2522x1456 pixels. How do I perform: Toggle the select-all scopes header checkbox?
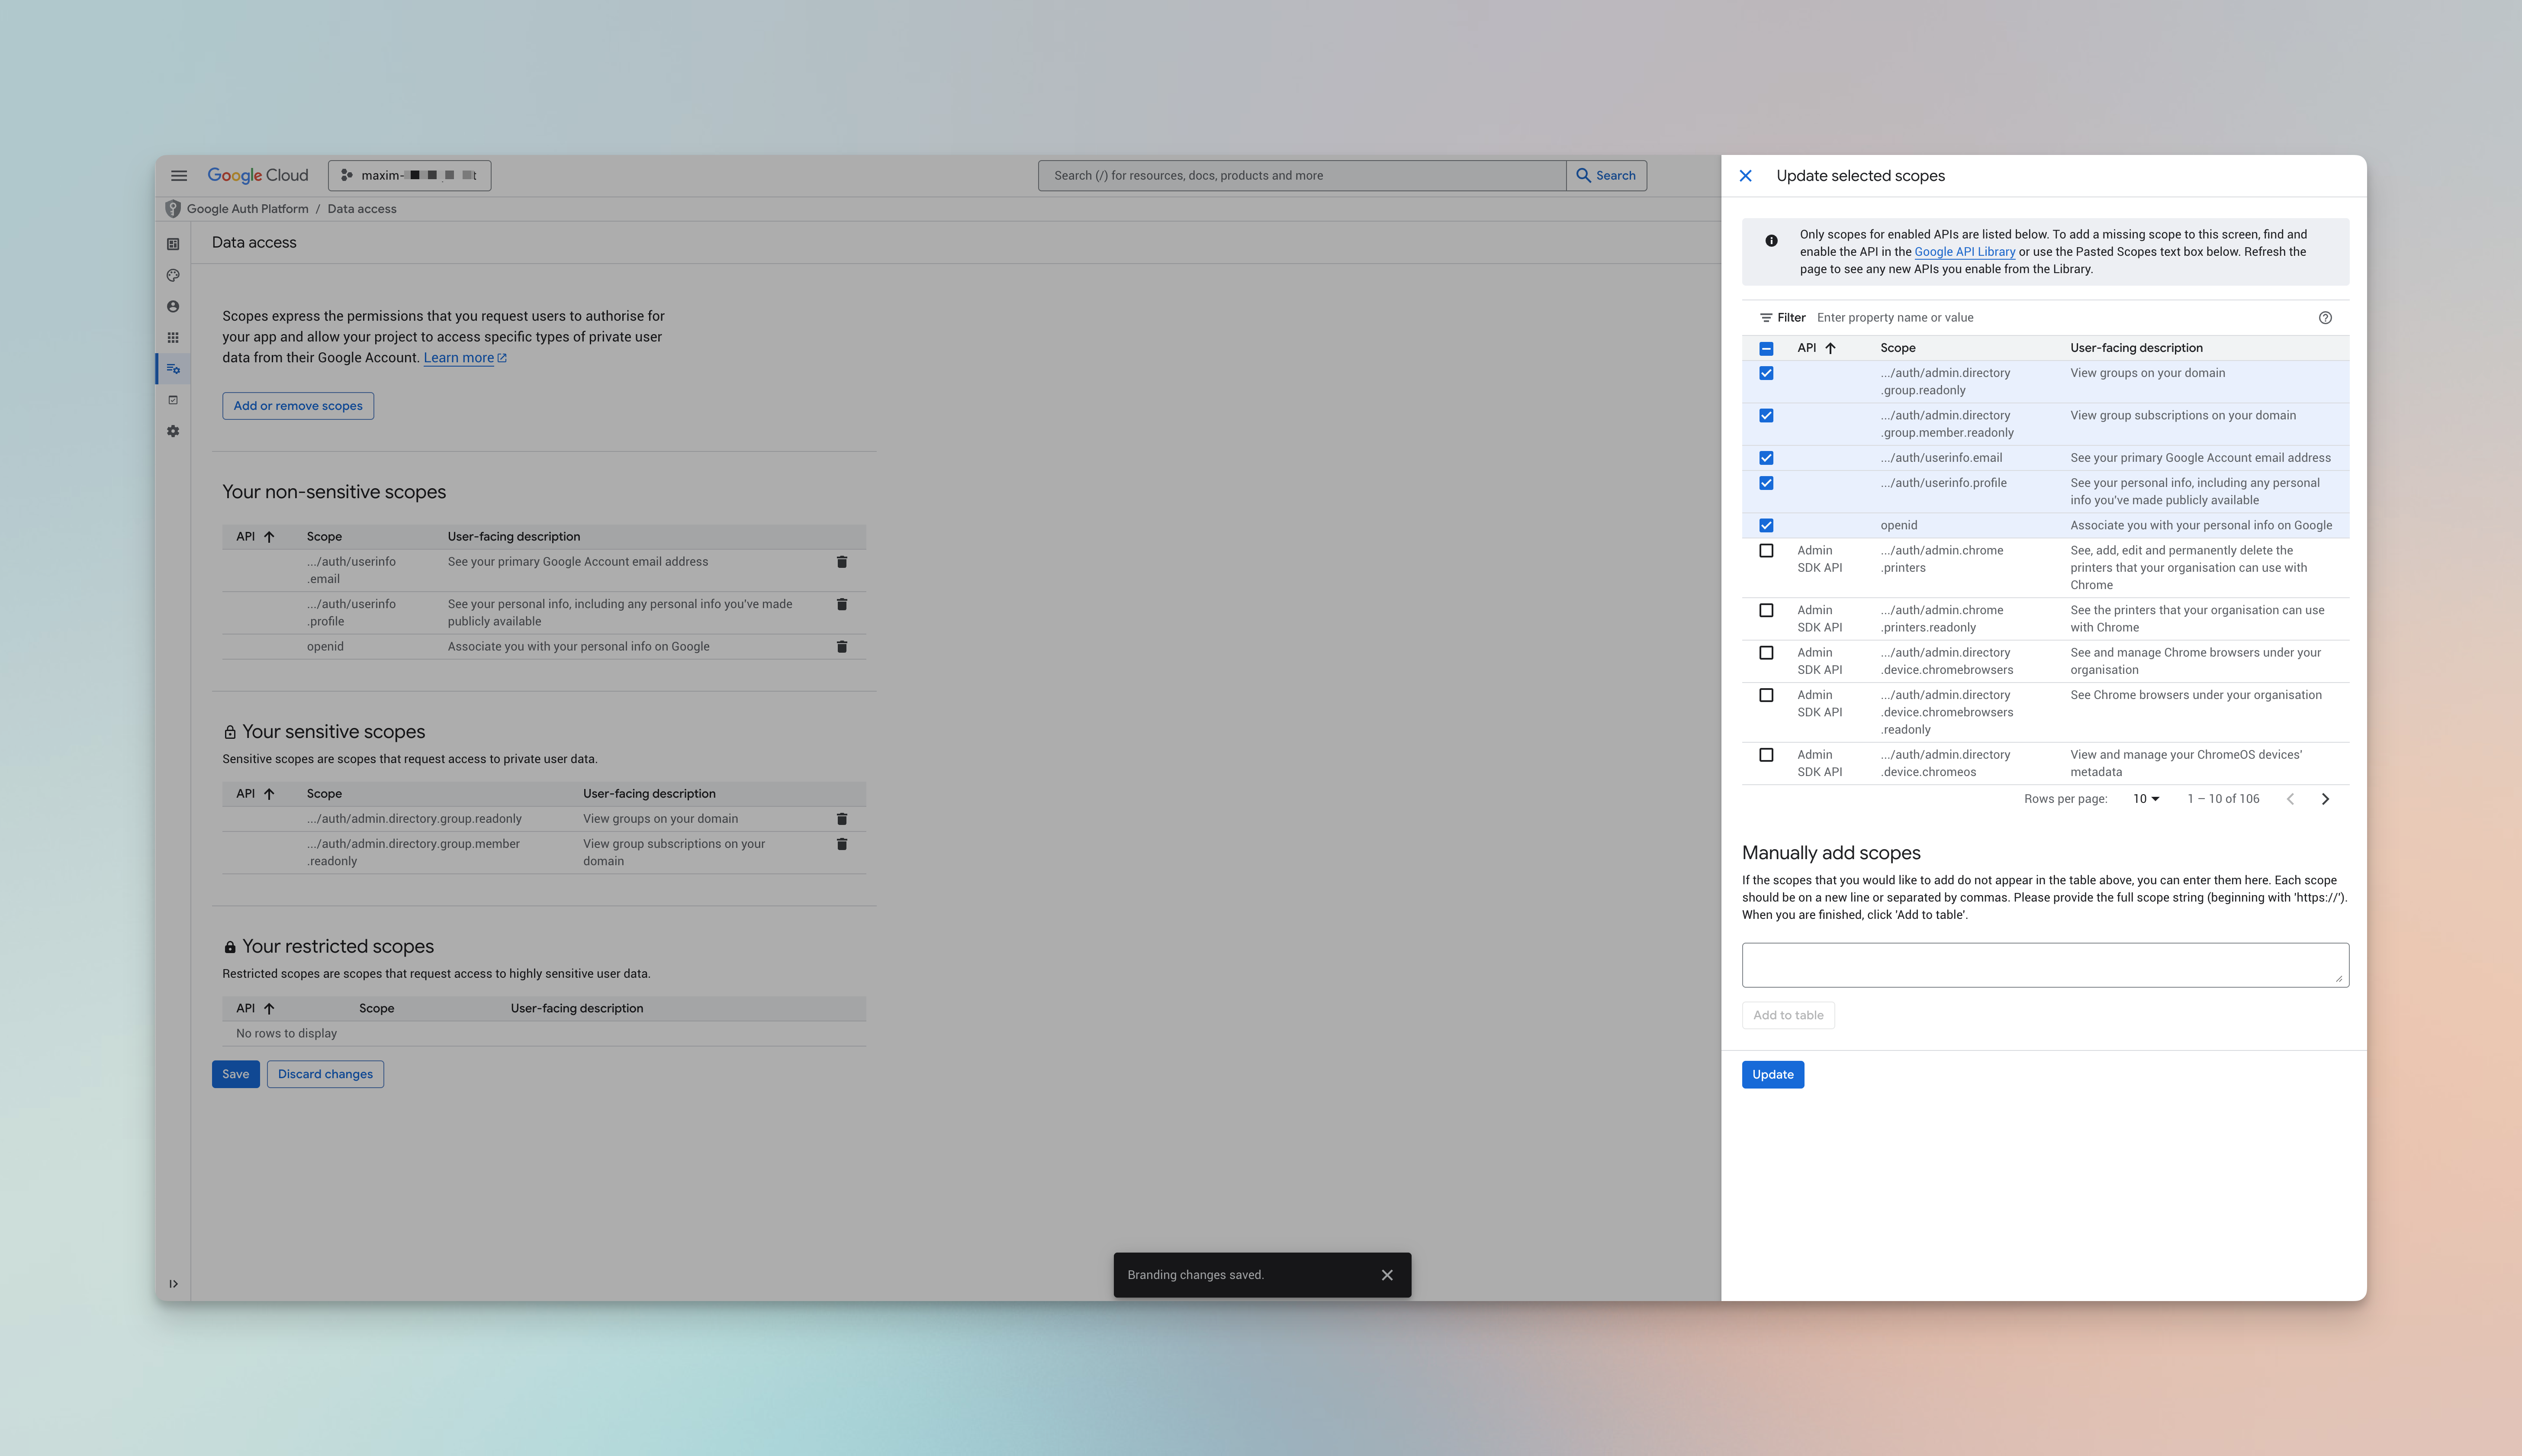[x=1766, y=349]
